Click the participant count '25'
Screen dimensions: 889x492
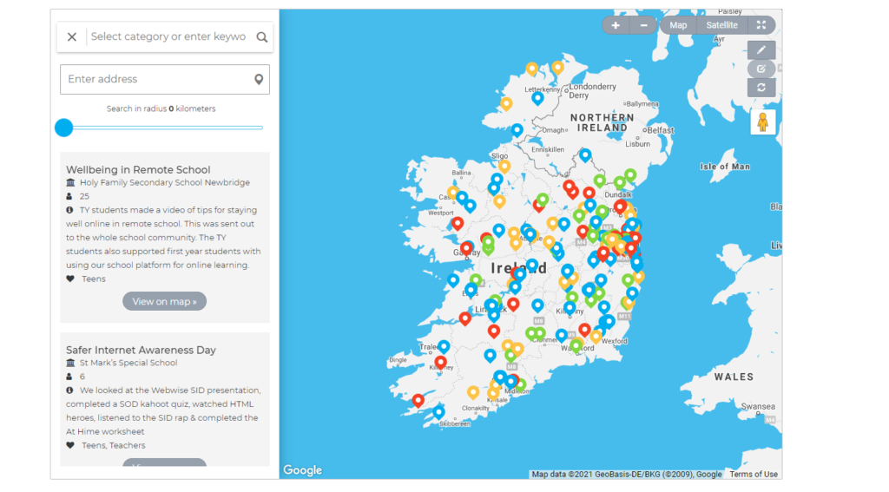pos(84,196)
